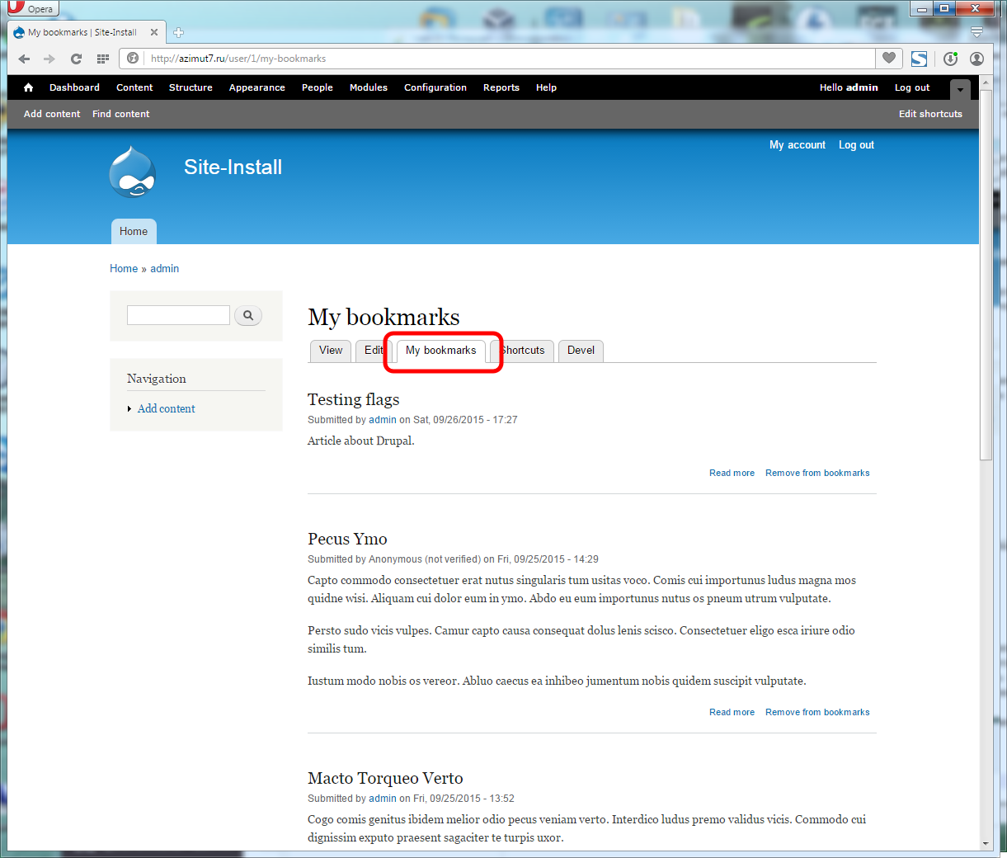Click Read more for Testing flags
Viewport: 1007px width, 858px height.
(x=732, y=474)
